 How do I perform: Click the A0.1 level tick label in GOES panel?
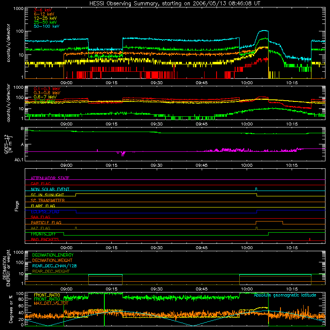[19, 160]
